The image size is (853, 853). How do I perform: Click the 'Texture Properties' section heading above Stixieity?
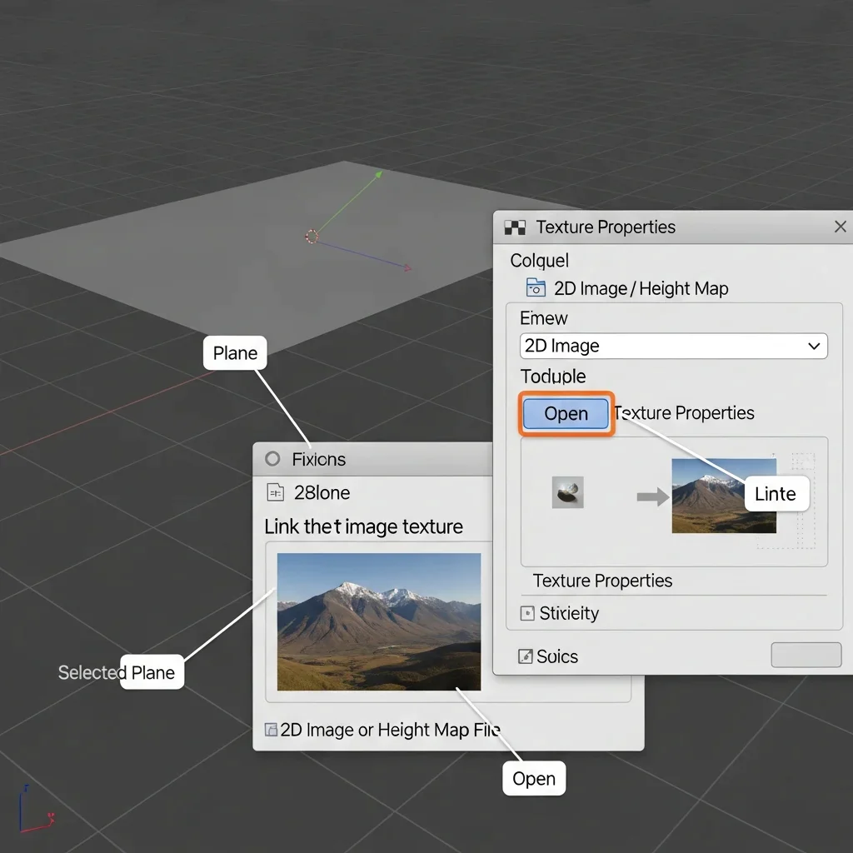pyautogui.click(x=602, y=581)
